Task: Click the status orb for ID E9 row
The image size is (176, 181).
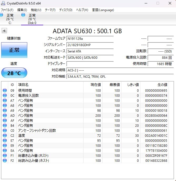Action: [5, 145]
